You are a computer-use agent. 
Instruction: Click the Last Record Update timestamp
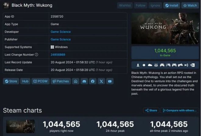point(81,62)
